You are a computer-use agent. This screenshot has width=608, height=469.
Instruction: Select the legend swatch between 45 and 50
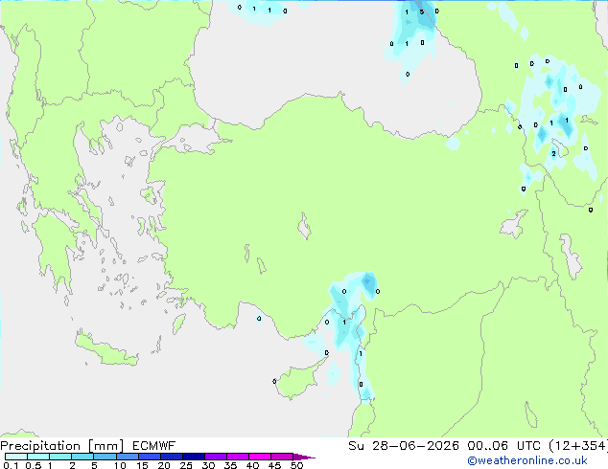coord(282,457)
